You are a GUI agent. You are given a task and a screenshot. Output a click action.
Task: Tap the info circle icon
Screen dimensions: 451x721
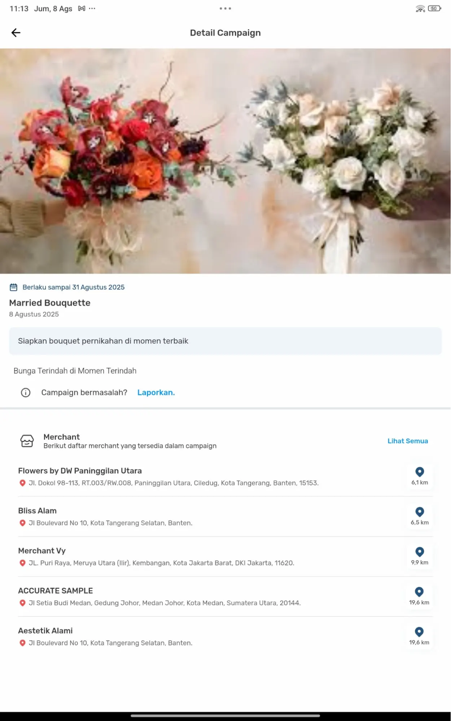pyautogui.click(x=26, y=392)
